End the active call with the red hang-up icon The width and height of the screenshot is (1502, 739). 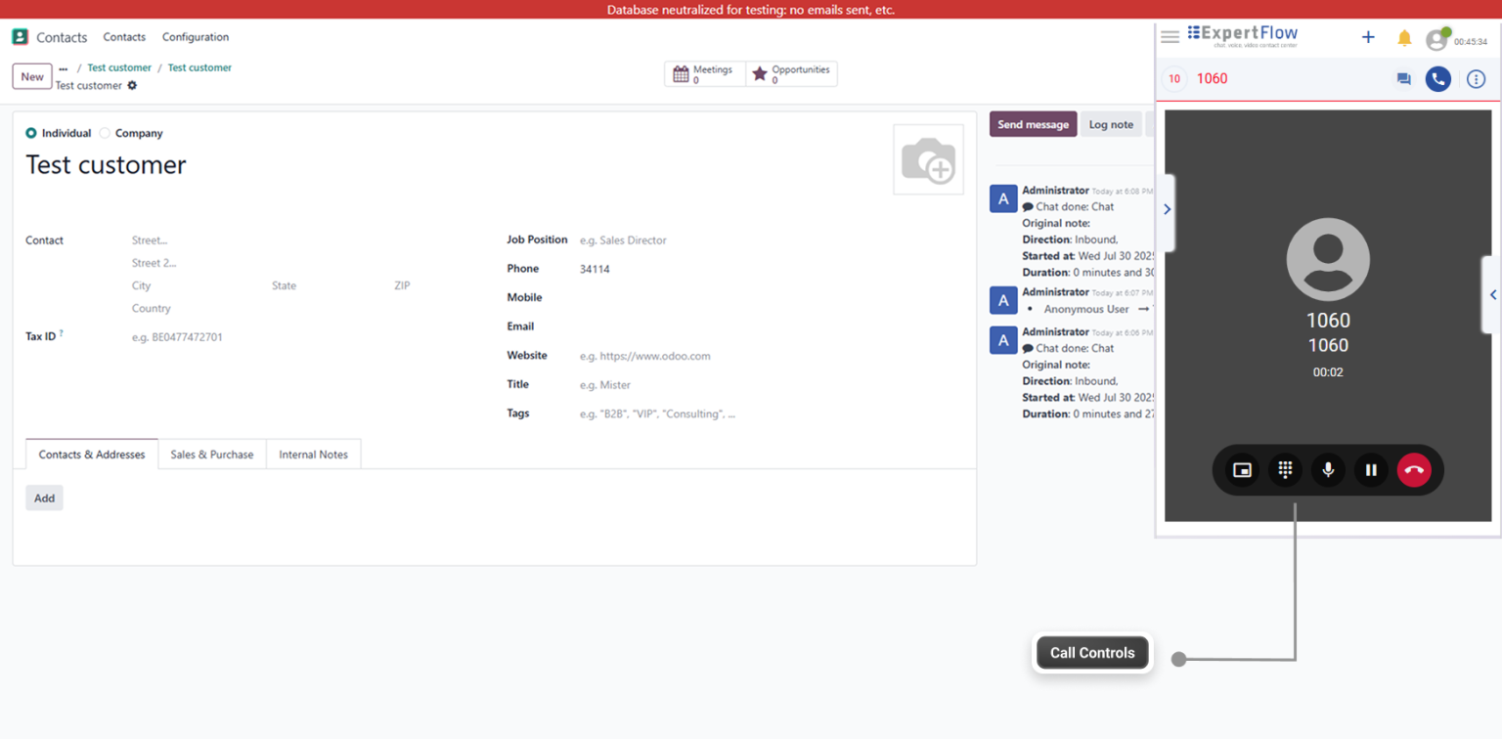click(x=1414, y=470)
